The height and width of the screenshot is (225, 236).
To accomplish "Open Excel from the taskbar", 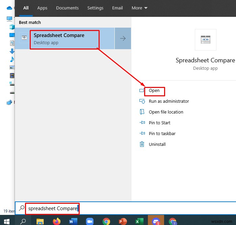I will pos(139,222).
